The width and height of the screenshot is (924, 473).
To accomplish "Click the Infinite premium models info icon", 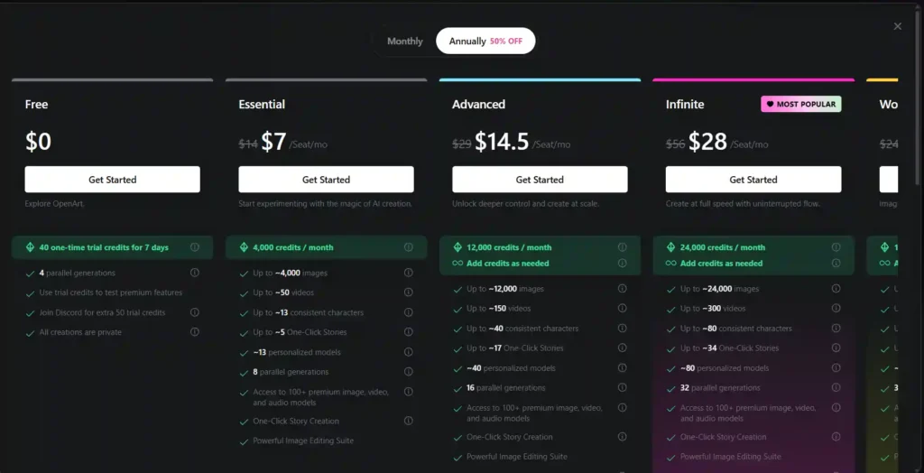I will tap(836, 407).
